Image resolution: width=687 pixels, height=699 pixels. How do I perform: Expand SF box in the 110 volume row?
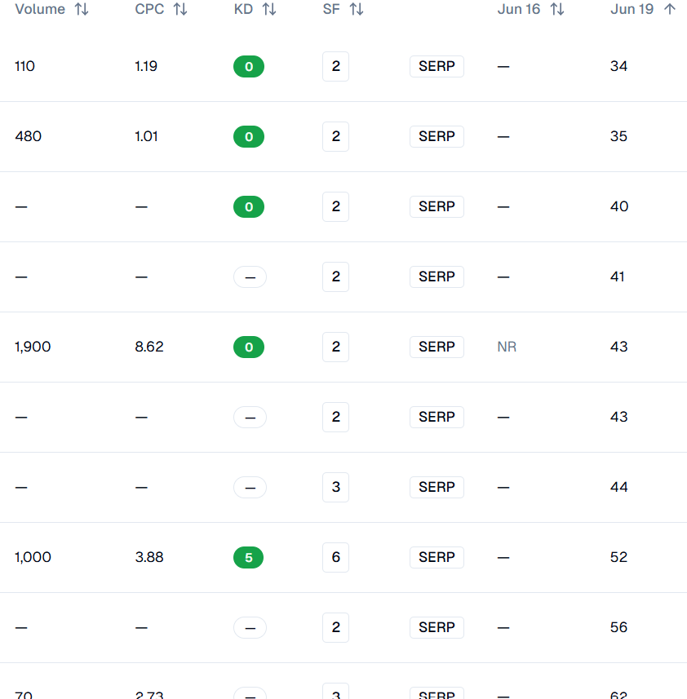335,66
